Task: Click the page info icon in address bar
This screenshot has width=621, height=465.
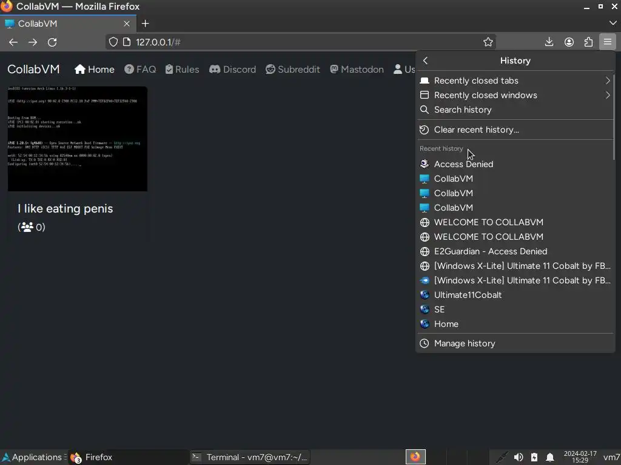Action: (x=127, y=42)
